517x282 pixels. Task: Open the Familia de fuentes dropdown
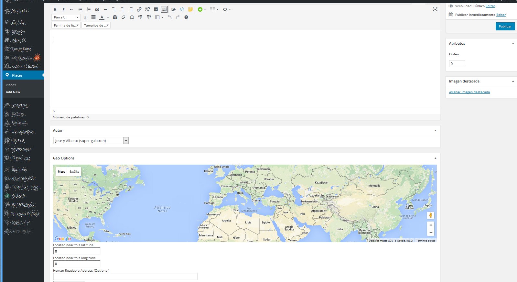click(66, 25)
